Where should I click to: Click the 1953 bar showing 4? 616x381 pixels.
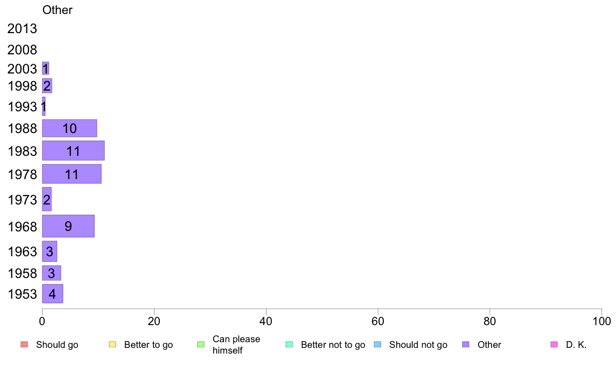[x=53, y=294]
